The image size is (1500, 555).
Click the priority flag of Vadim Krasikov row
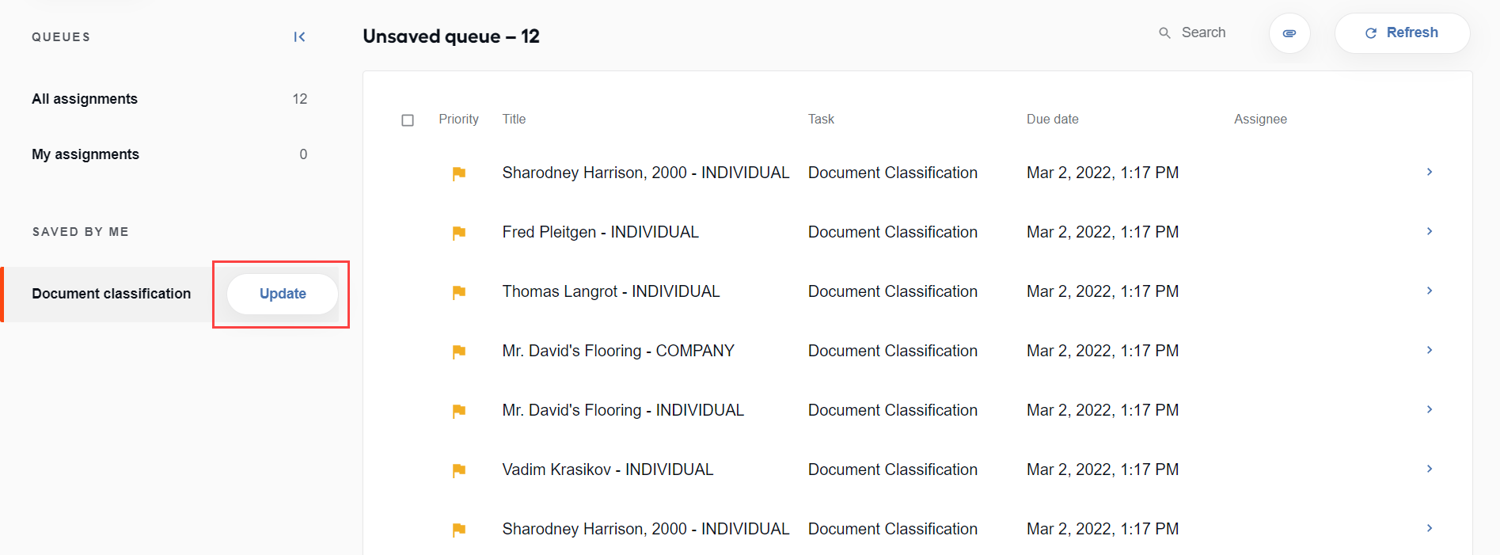458,470
